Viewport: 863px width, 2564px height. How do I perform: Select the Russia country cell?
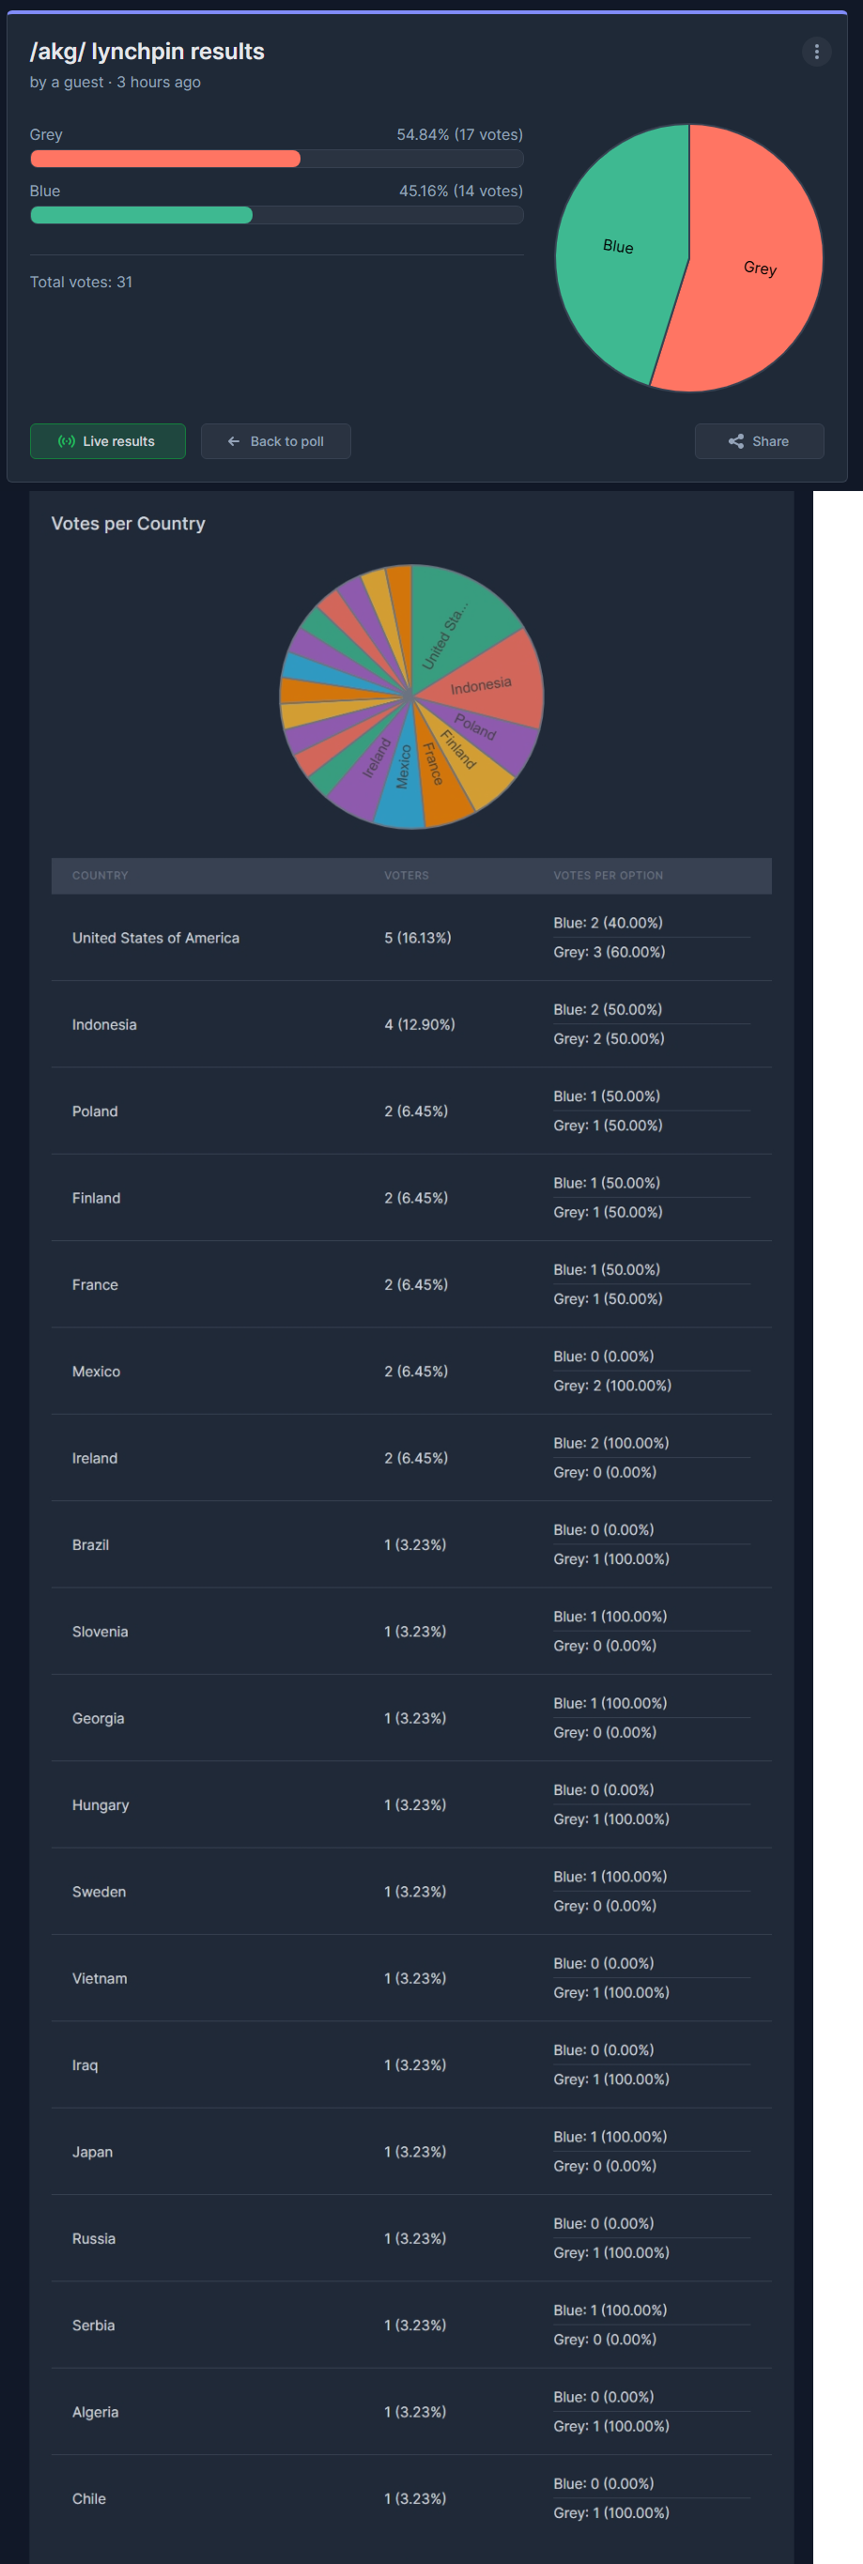coord(94,2237)
